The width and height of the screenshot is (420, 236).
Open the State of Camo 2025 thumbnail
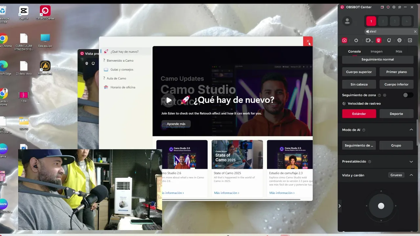[x=237, y=154]
